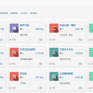Open the API应用 navigation item
Viewport: 93px width, 93px height.
tap(24, 13)
